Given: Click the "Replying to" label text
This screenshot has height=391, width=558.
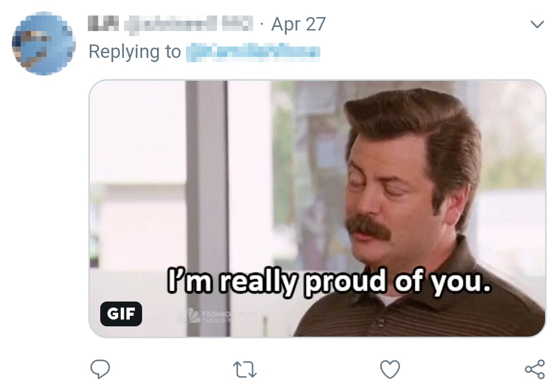Looking at the screenshot, I should [134, 52].
